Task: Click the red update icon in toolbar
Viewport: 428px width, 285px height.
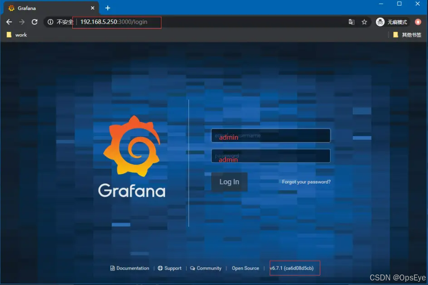Action: point(418,22)
